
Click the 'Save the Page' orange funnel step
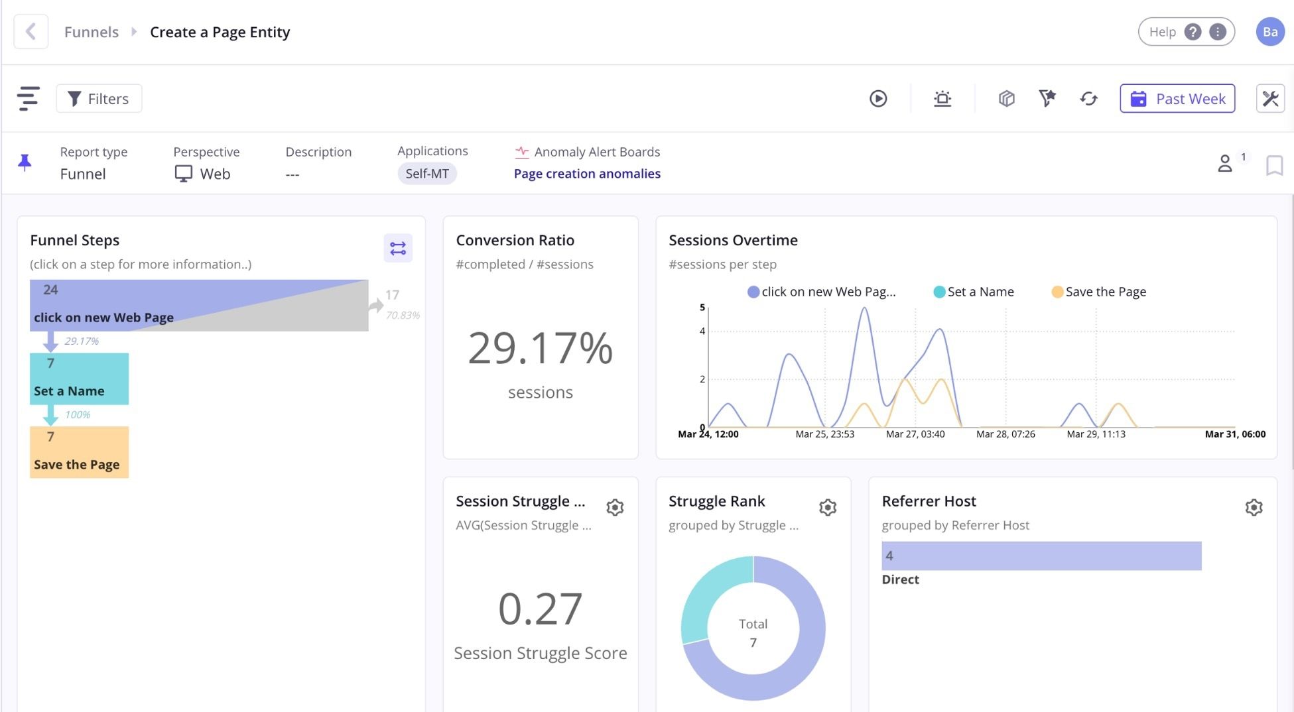point(79,452)
